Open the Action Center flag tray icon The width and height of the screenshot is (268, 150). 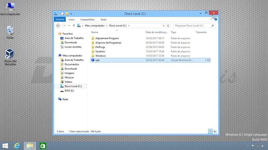[x=253, y=146]
